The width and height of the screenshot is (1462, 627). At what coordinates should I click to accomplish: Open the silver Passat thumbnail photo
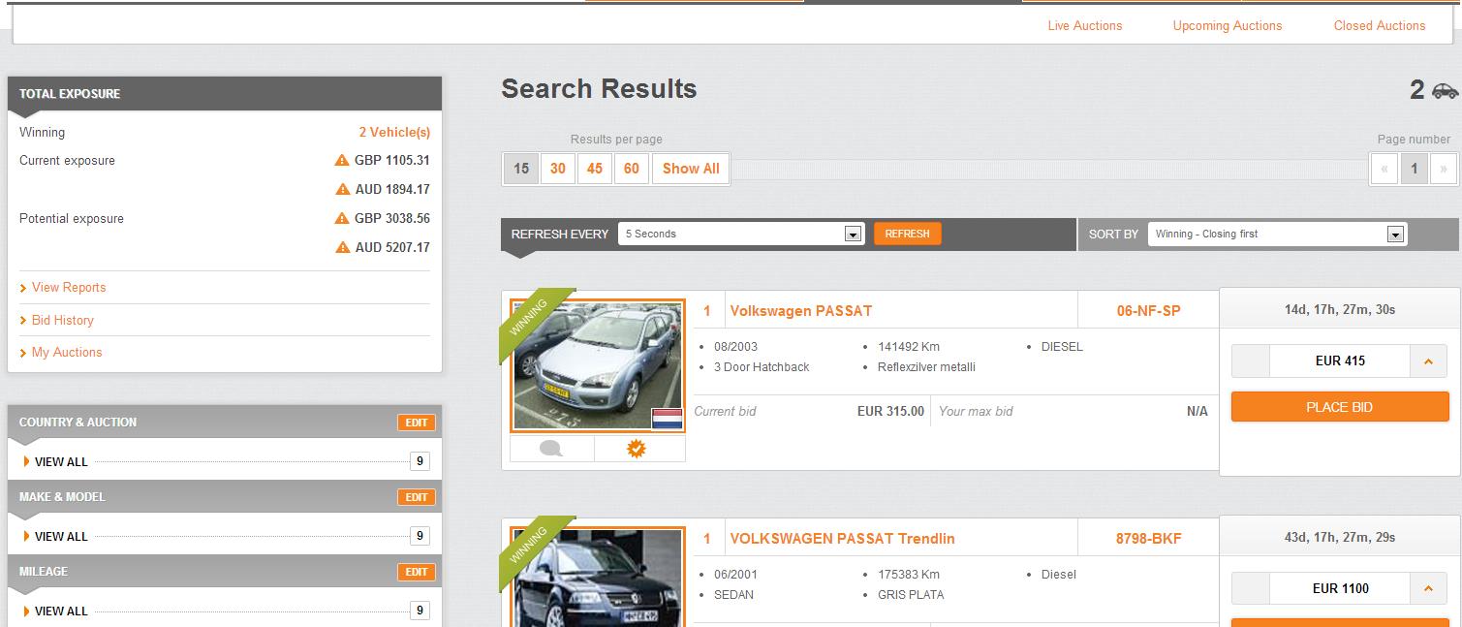click(598, 365)
